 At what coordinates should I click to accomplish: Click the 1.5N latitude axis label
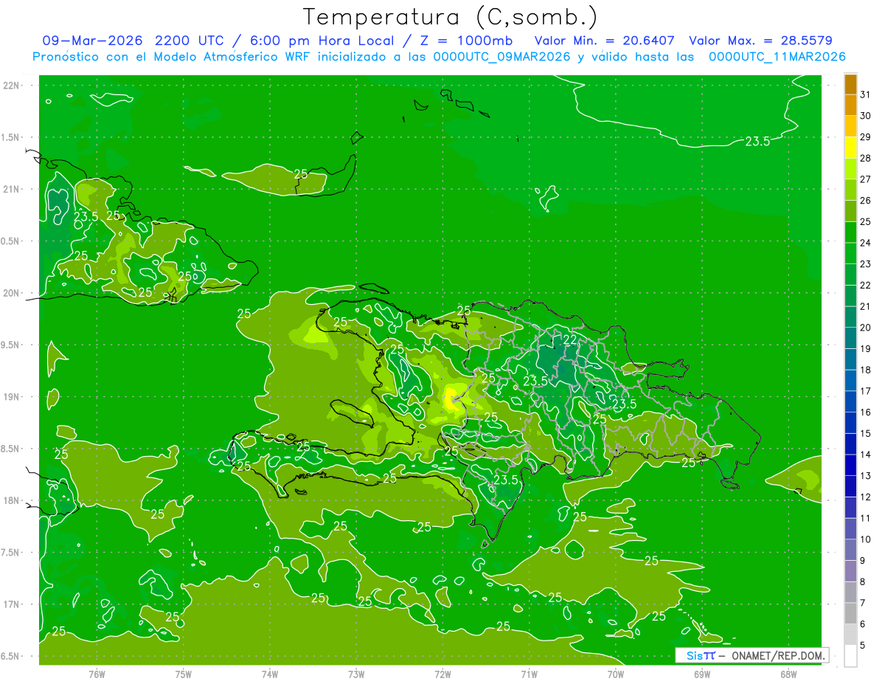11,137
